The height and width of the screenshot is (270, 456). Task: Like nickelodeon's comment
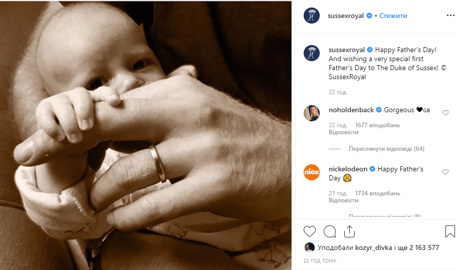[x=445, y=172]
